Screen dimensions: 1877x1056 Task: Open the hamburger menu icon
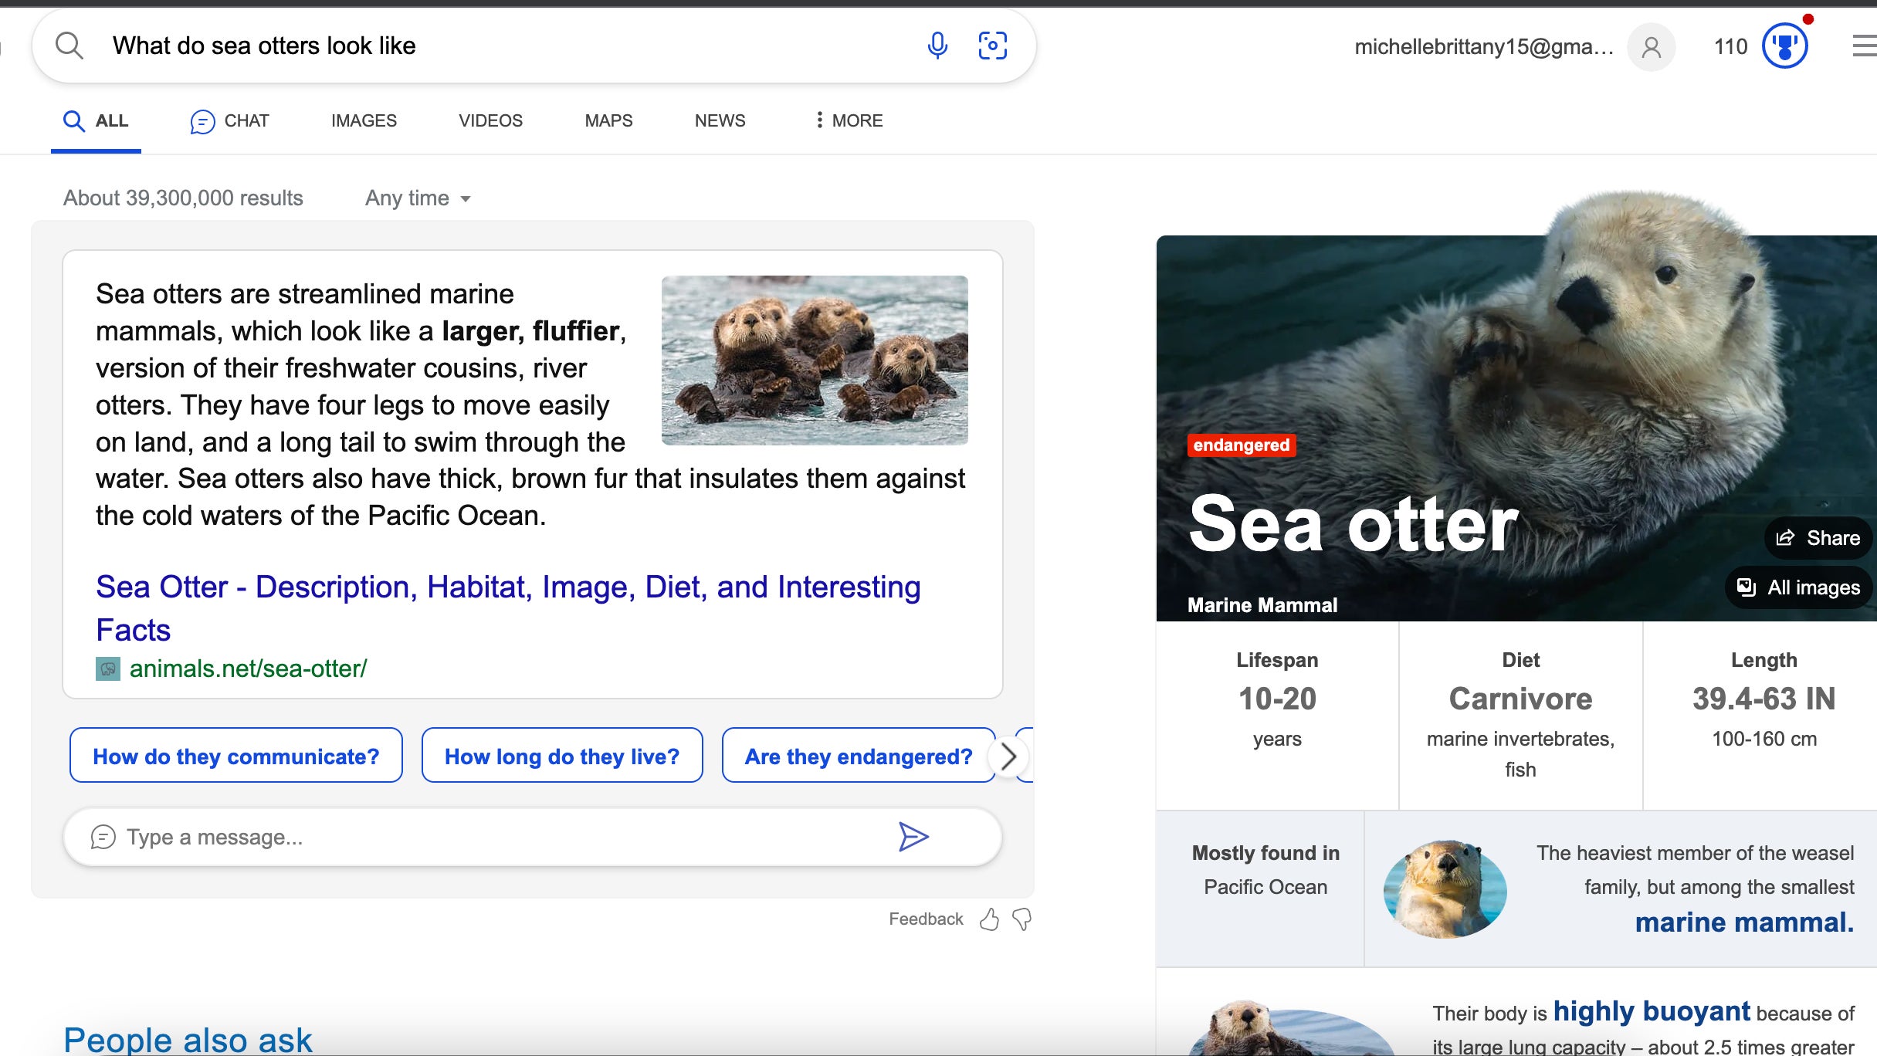[x=1865, y=46]
